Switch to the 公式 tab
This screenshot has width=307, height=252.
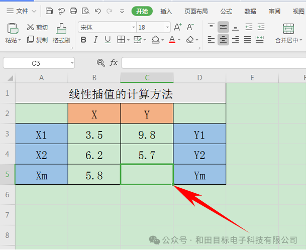tap(226, 12)
